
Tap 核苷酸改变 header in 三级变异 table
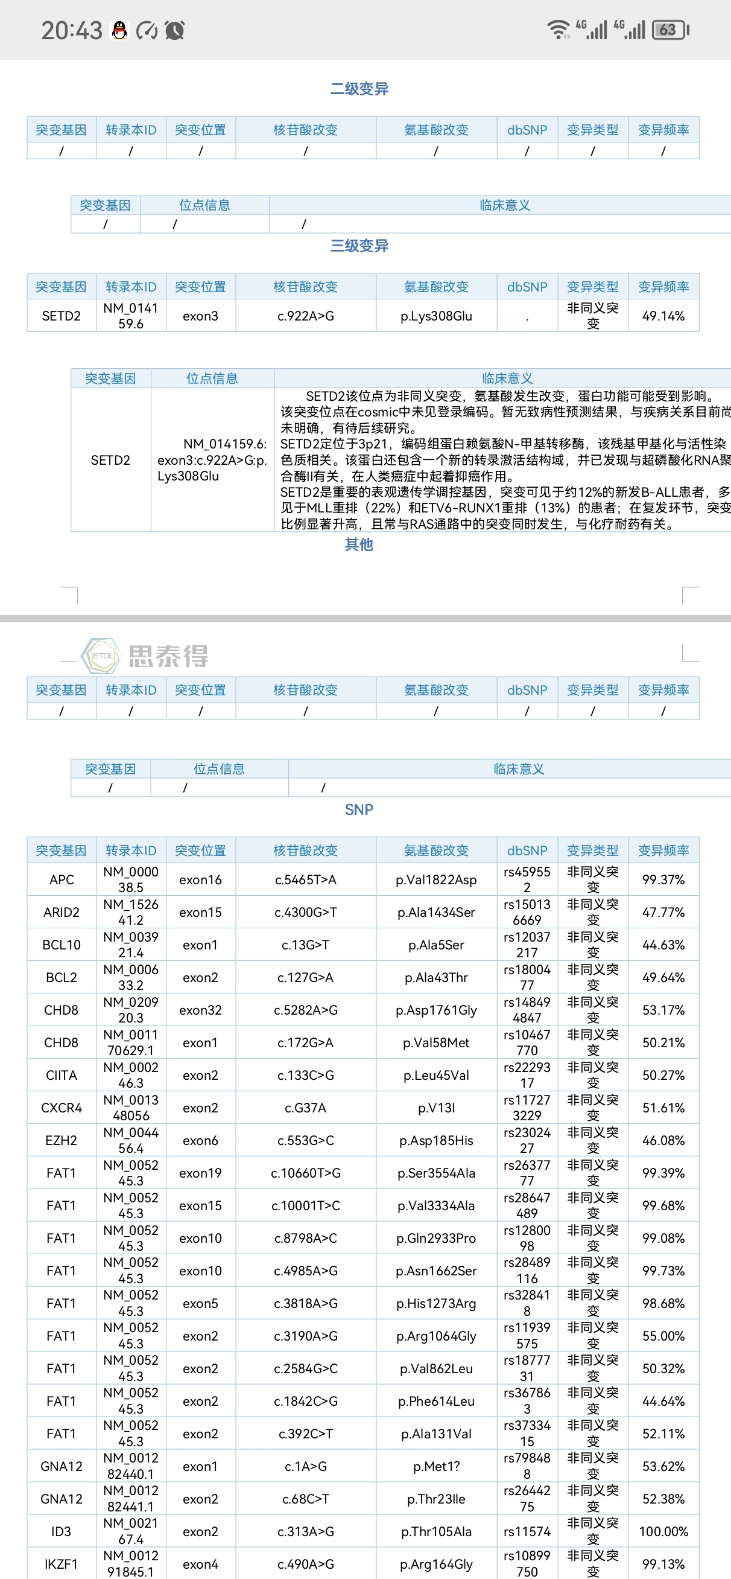tap(306, 286)
